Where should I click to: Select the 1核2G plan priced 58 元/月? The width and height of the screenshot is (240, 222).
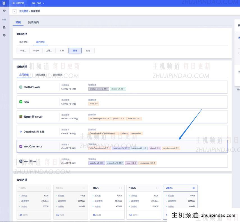point(144,202)
